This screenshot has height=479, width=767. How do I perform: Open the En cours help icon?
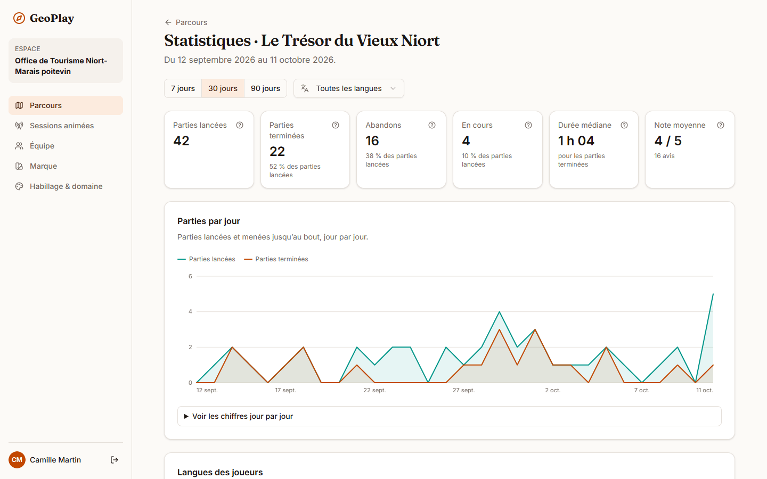tap(528, 125)
